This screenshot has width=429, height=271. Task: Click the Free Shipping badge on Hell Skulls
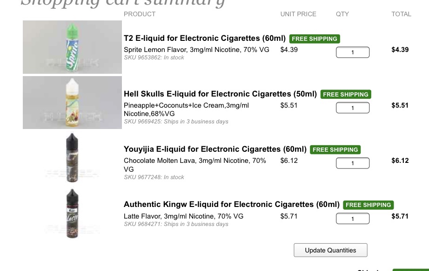point(346,94)
